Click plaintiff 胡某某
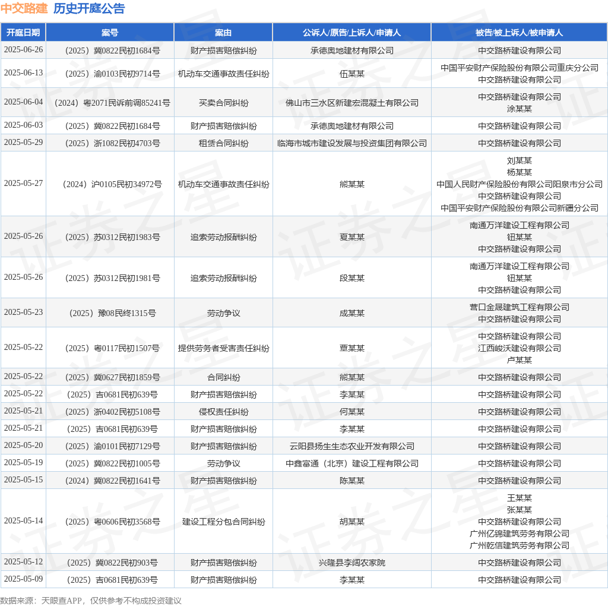The width and height of the screenshot is (608, 606). [351, 522]
